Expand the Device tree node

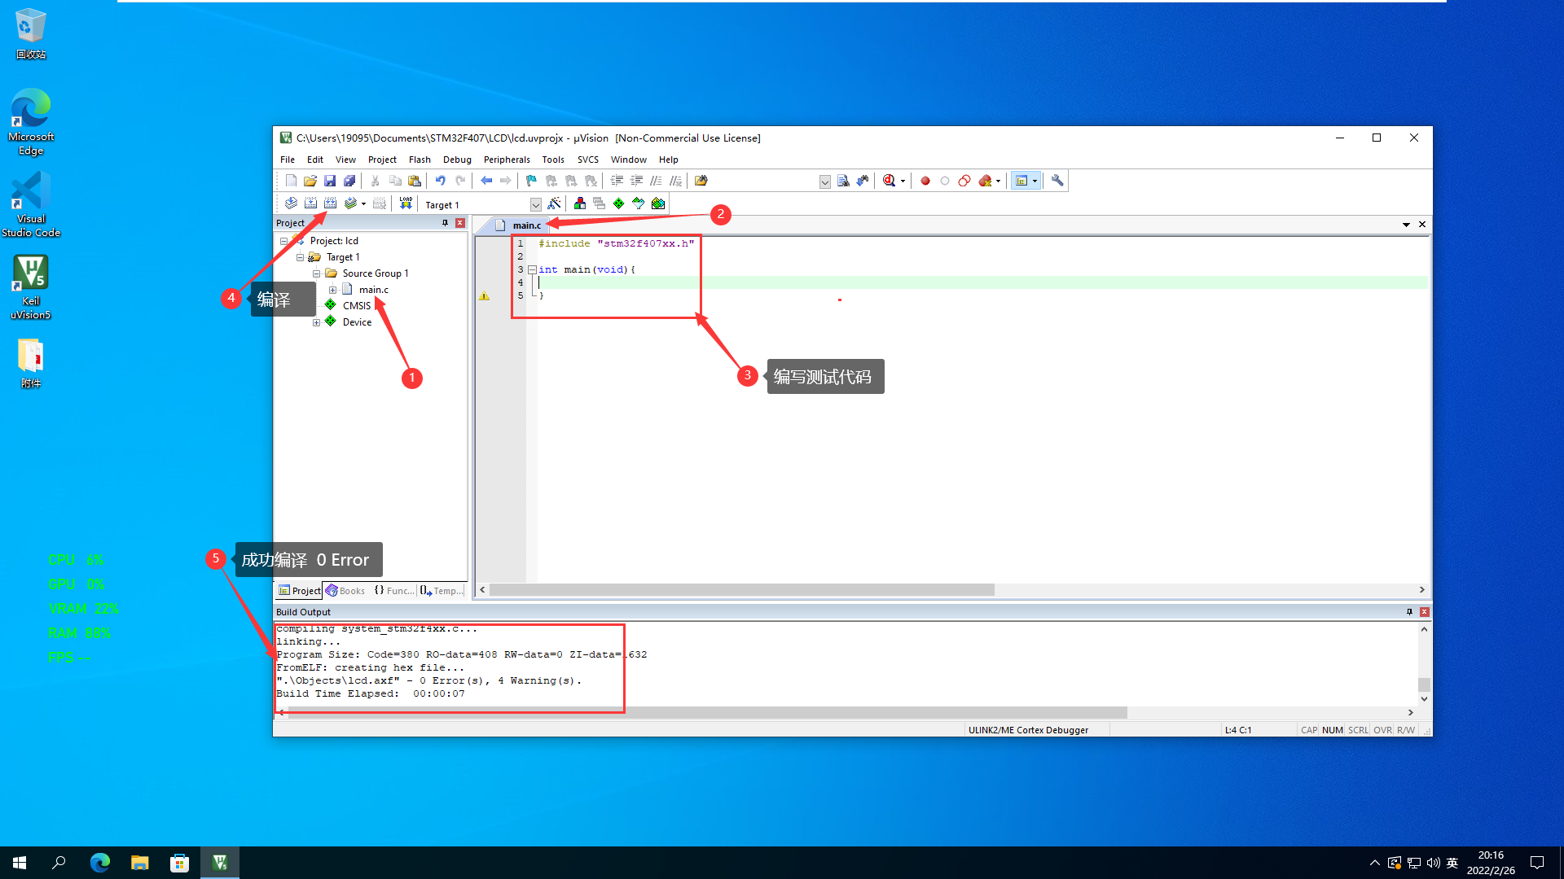point(317,322)
